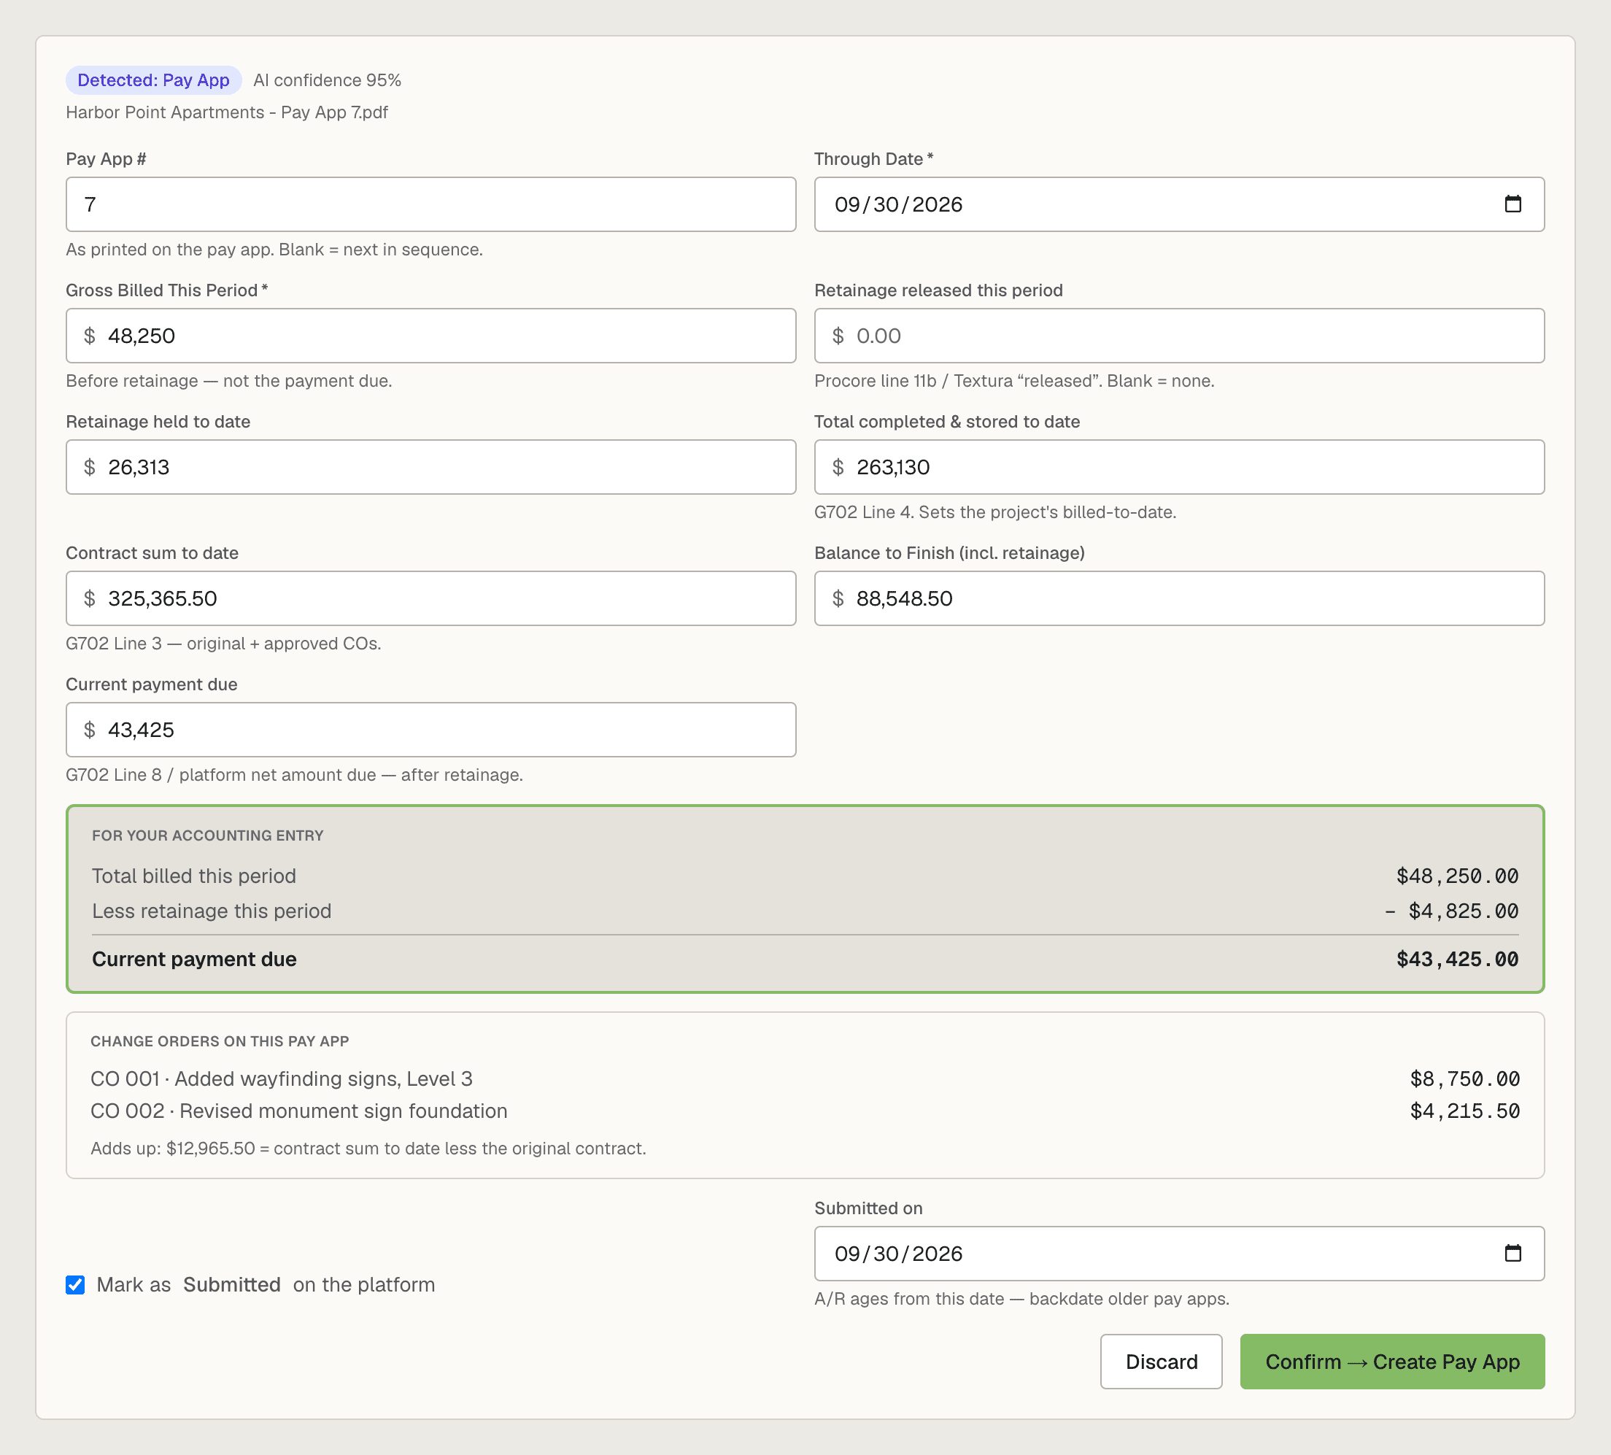Image resolution: width=1611 pixels, height=1455 pixels.
Task: Click the Before retainage helper text
Action: pyautogui.click(x=228, y=380)
